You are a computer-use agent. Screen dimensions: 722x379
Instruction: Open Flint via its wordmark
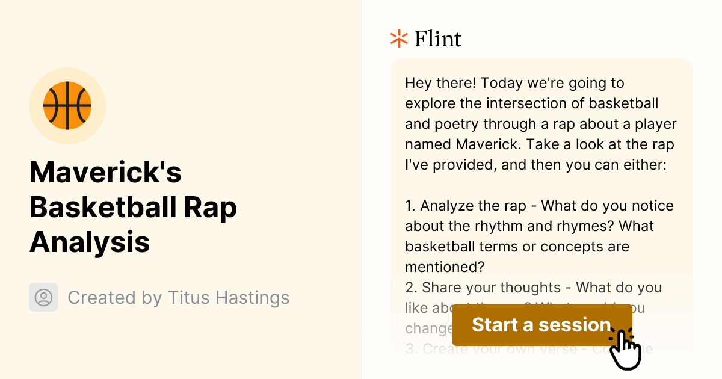(437, 39)
